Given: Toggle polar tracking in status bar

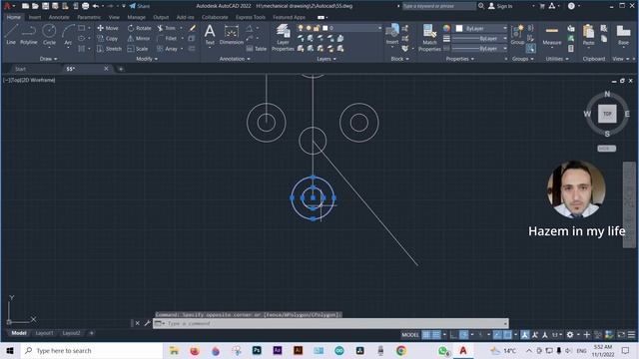Looking at the screenshot, I should pos(463,335).
